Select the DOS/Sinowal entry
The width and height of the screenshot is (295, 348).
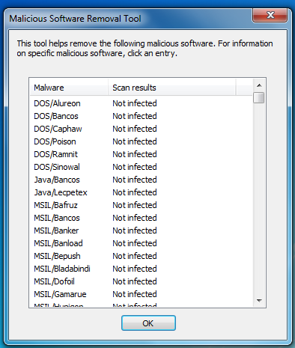57,167
